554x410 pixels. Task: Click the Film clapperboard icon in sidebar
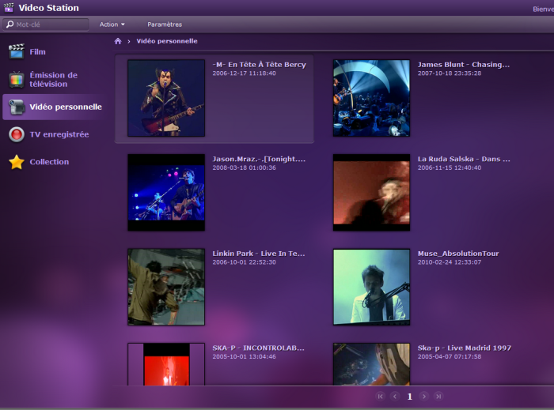pos(16,51)
